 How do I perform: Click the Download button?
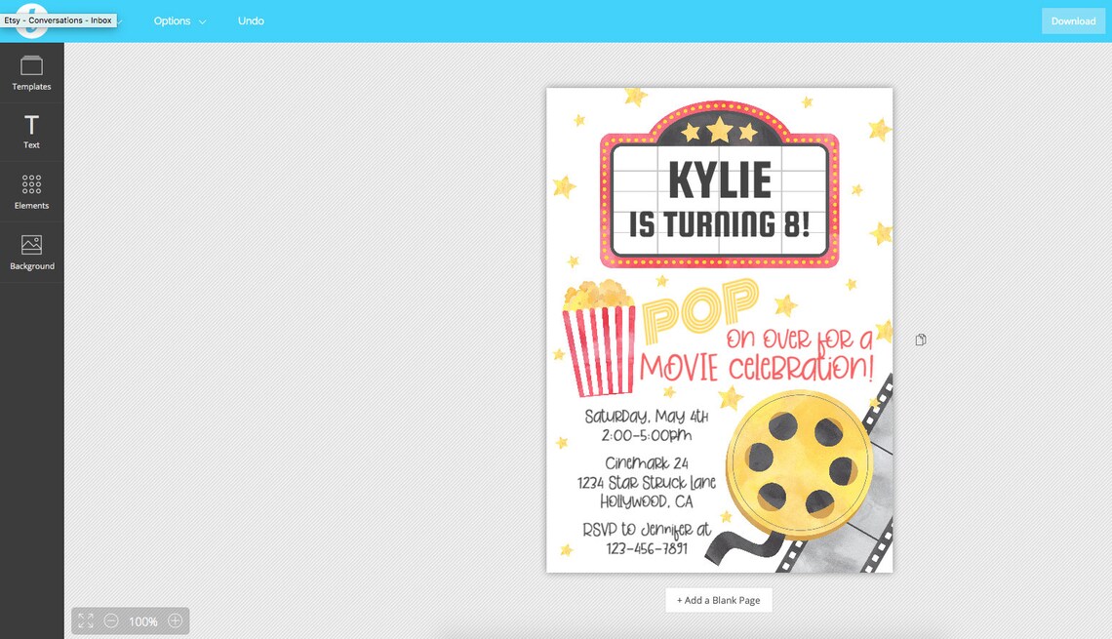(x=1073, y=21)
